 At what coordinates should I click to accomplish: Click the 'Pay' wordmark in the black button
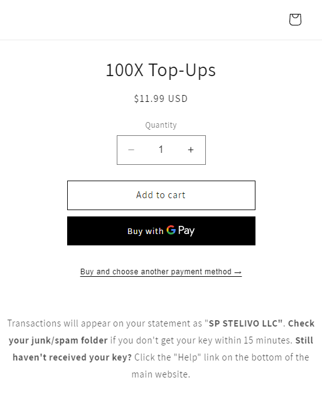[186, 230]
